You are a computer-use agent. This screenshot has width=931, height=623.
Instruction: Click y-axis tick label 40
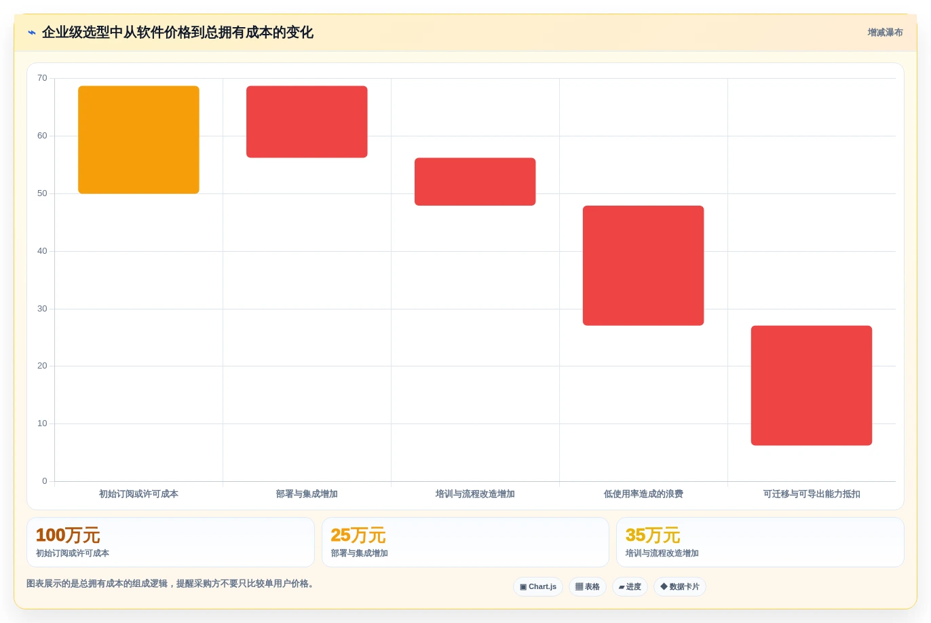42,251
